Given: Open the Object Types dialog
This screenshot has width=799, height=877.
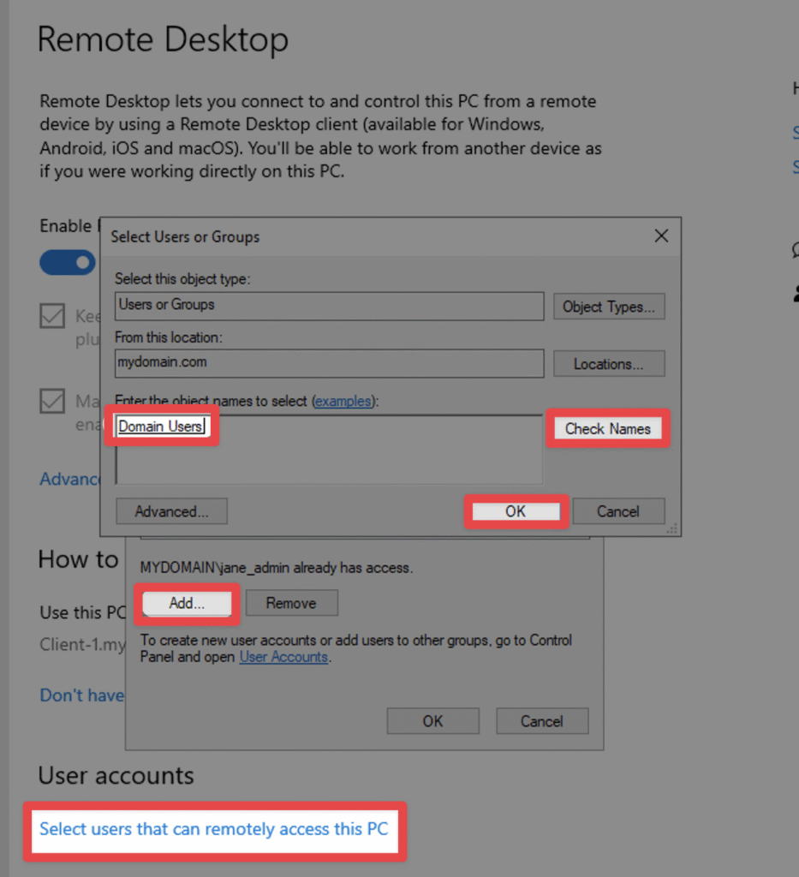Looking at the screenshot, I should tap(609, 307).
